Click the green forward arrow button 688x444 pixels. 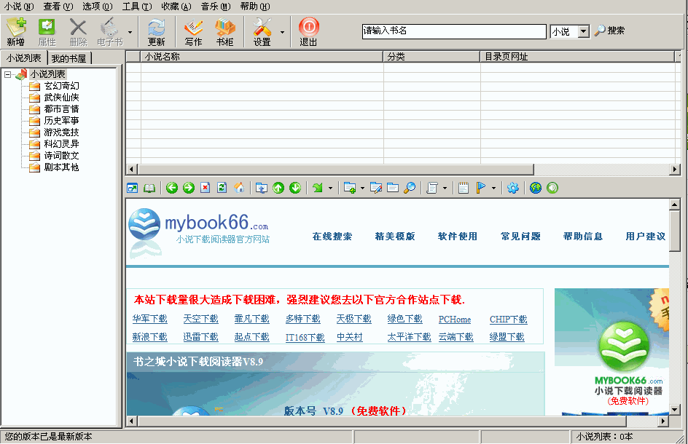[189, 188]
